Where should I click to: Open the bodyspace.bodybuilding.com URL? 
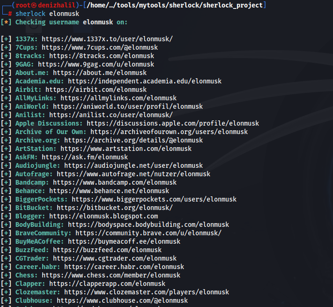tap(148, 225)
